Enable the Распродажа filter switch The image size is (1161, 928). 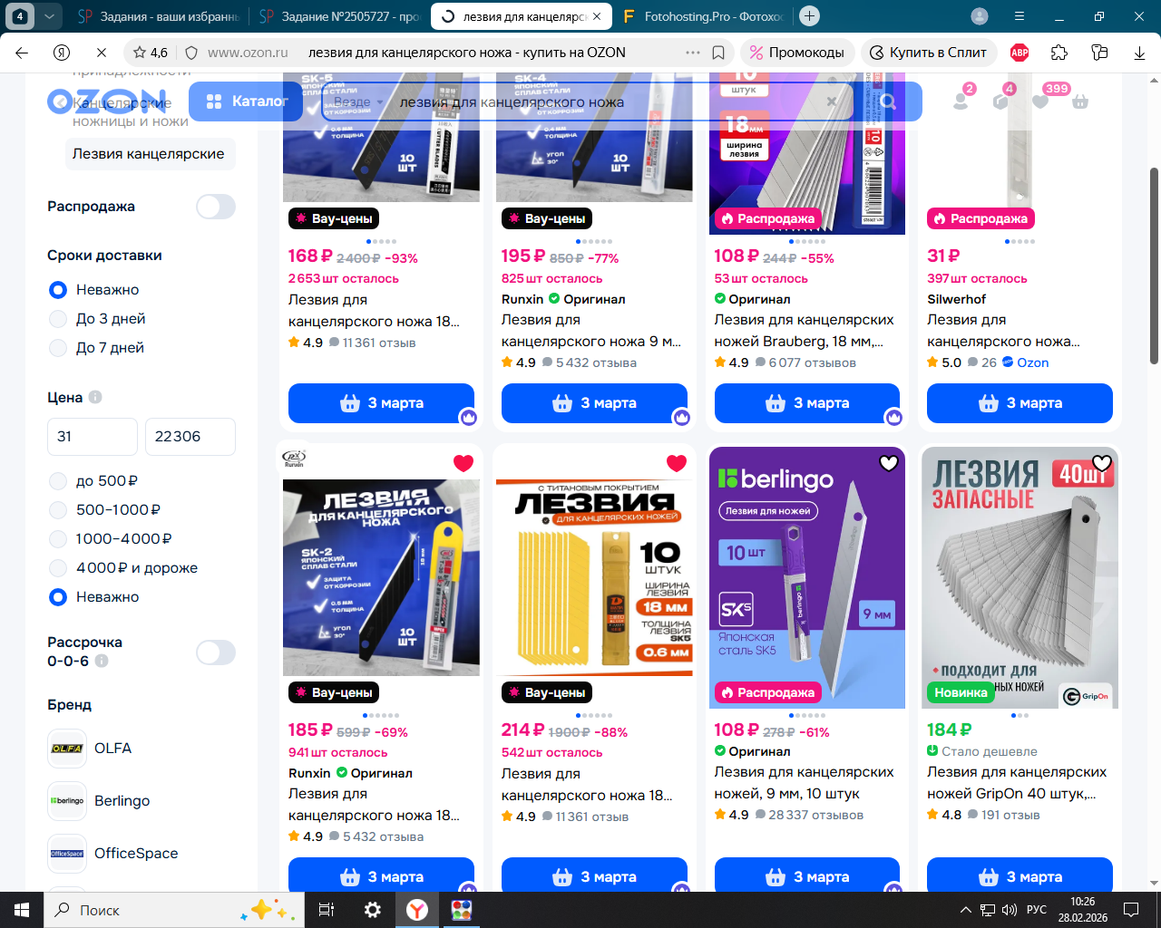coord(216,207)
